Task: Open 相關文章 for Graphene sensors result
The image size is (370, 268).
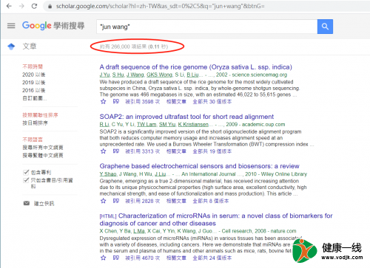Action: (176, 201)
